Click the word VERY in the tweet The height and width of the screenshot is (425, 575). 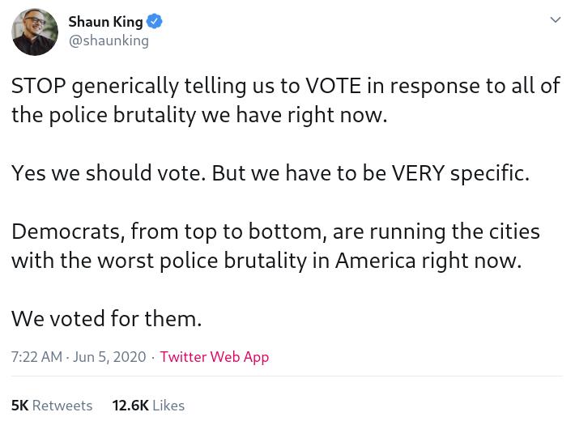click(417, 173)
